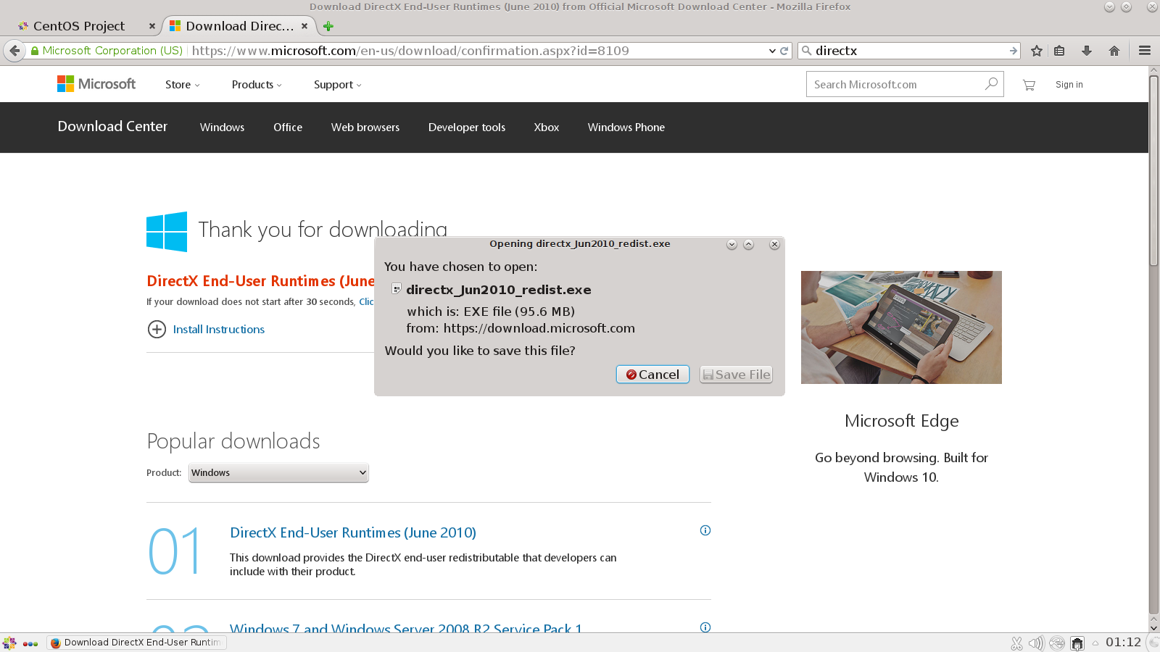Go to the Firefox home page icon

point(1114,51)
